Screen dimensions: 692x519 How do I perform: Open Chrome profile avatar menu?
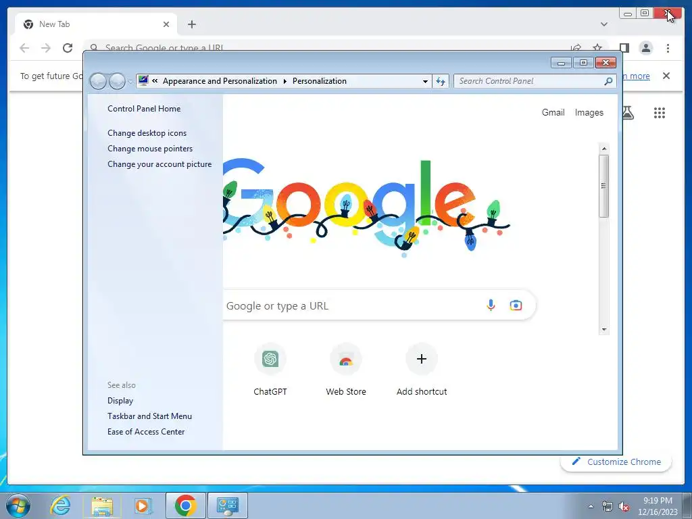click(x=645, y=48)
